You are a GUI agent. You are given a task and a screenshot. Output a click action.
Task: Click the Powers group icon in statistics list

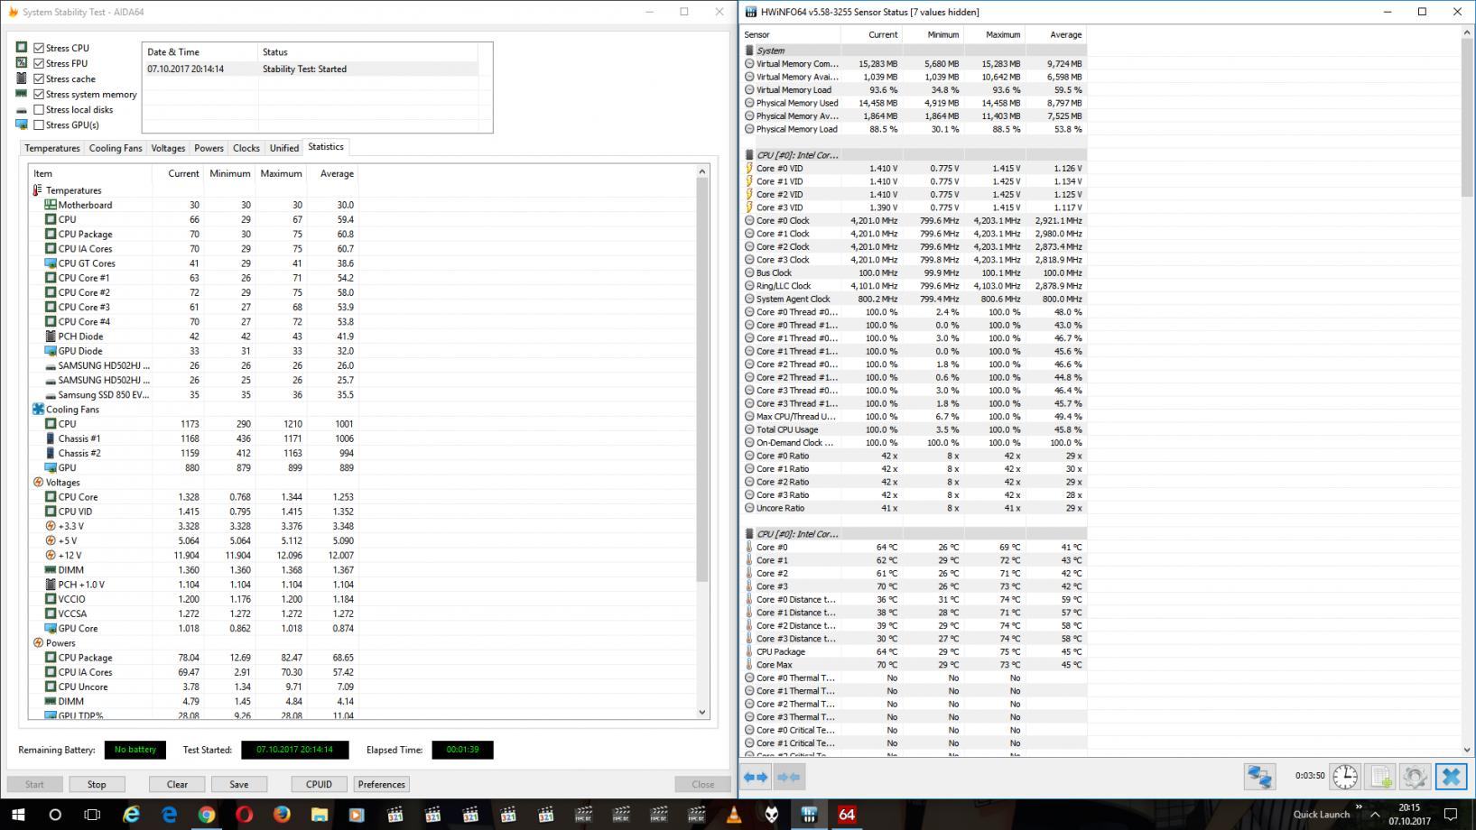coord(38,643)
